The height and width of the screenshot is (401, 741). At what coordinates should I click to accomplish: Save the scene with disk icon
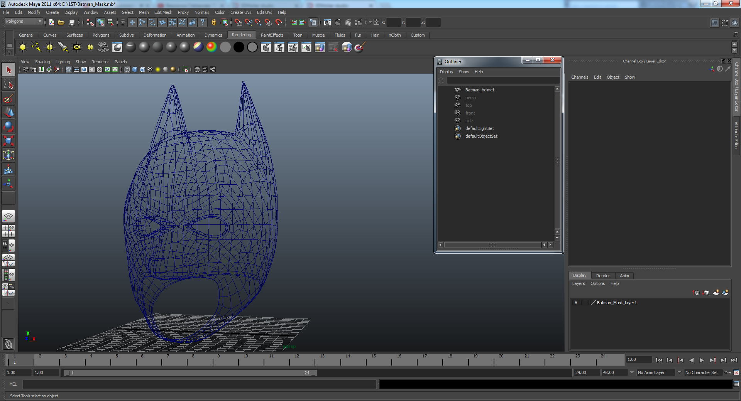(x=71, y=22)
